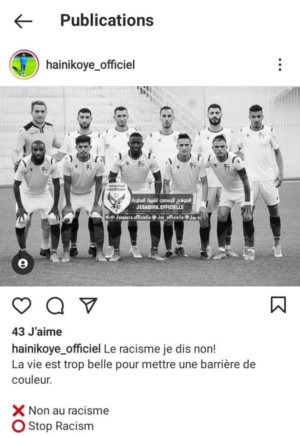
Task: Like the post with the heart icon
Action: point(22,306)
